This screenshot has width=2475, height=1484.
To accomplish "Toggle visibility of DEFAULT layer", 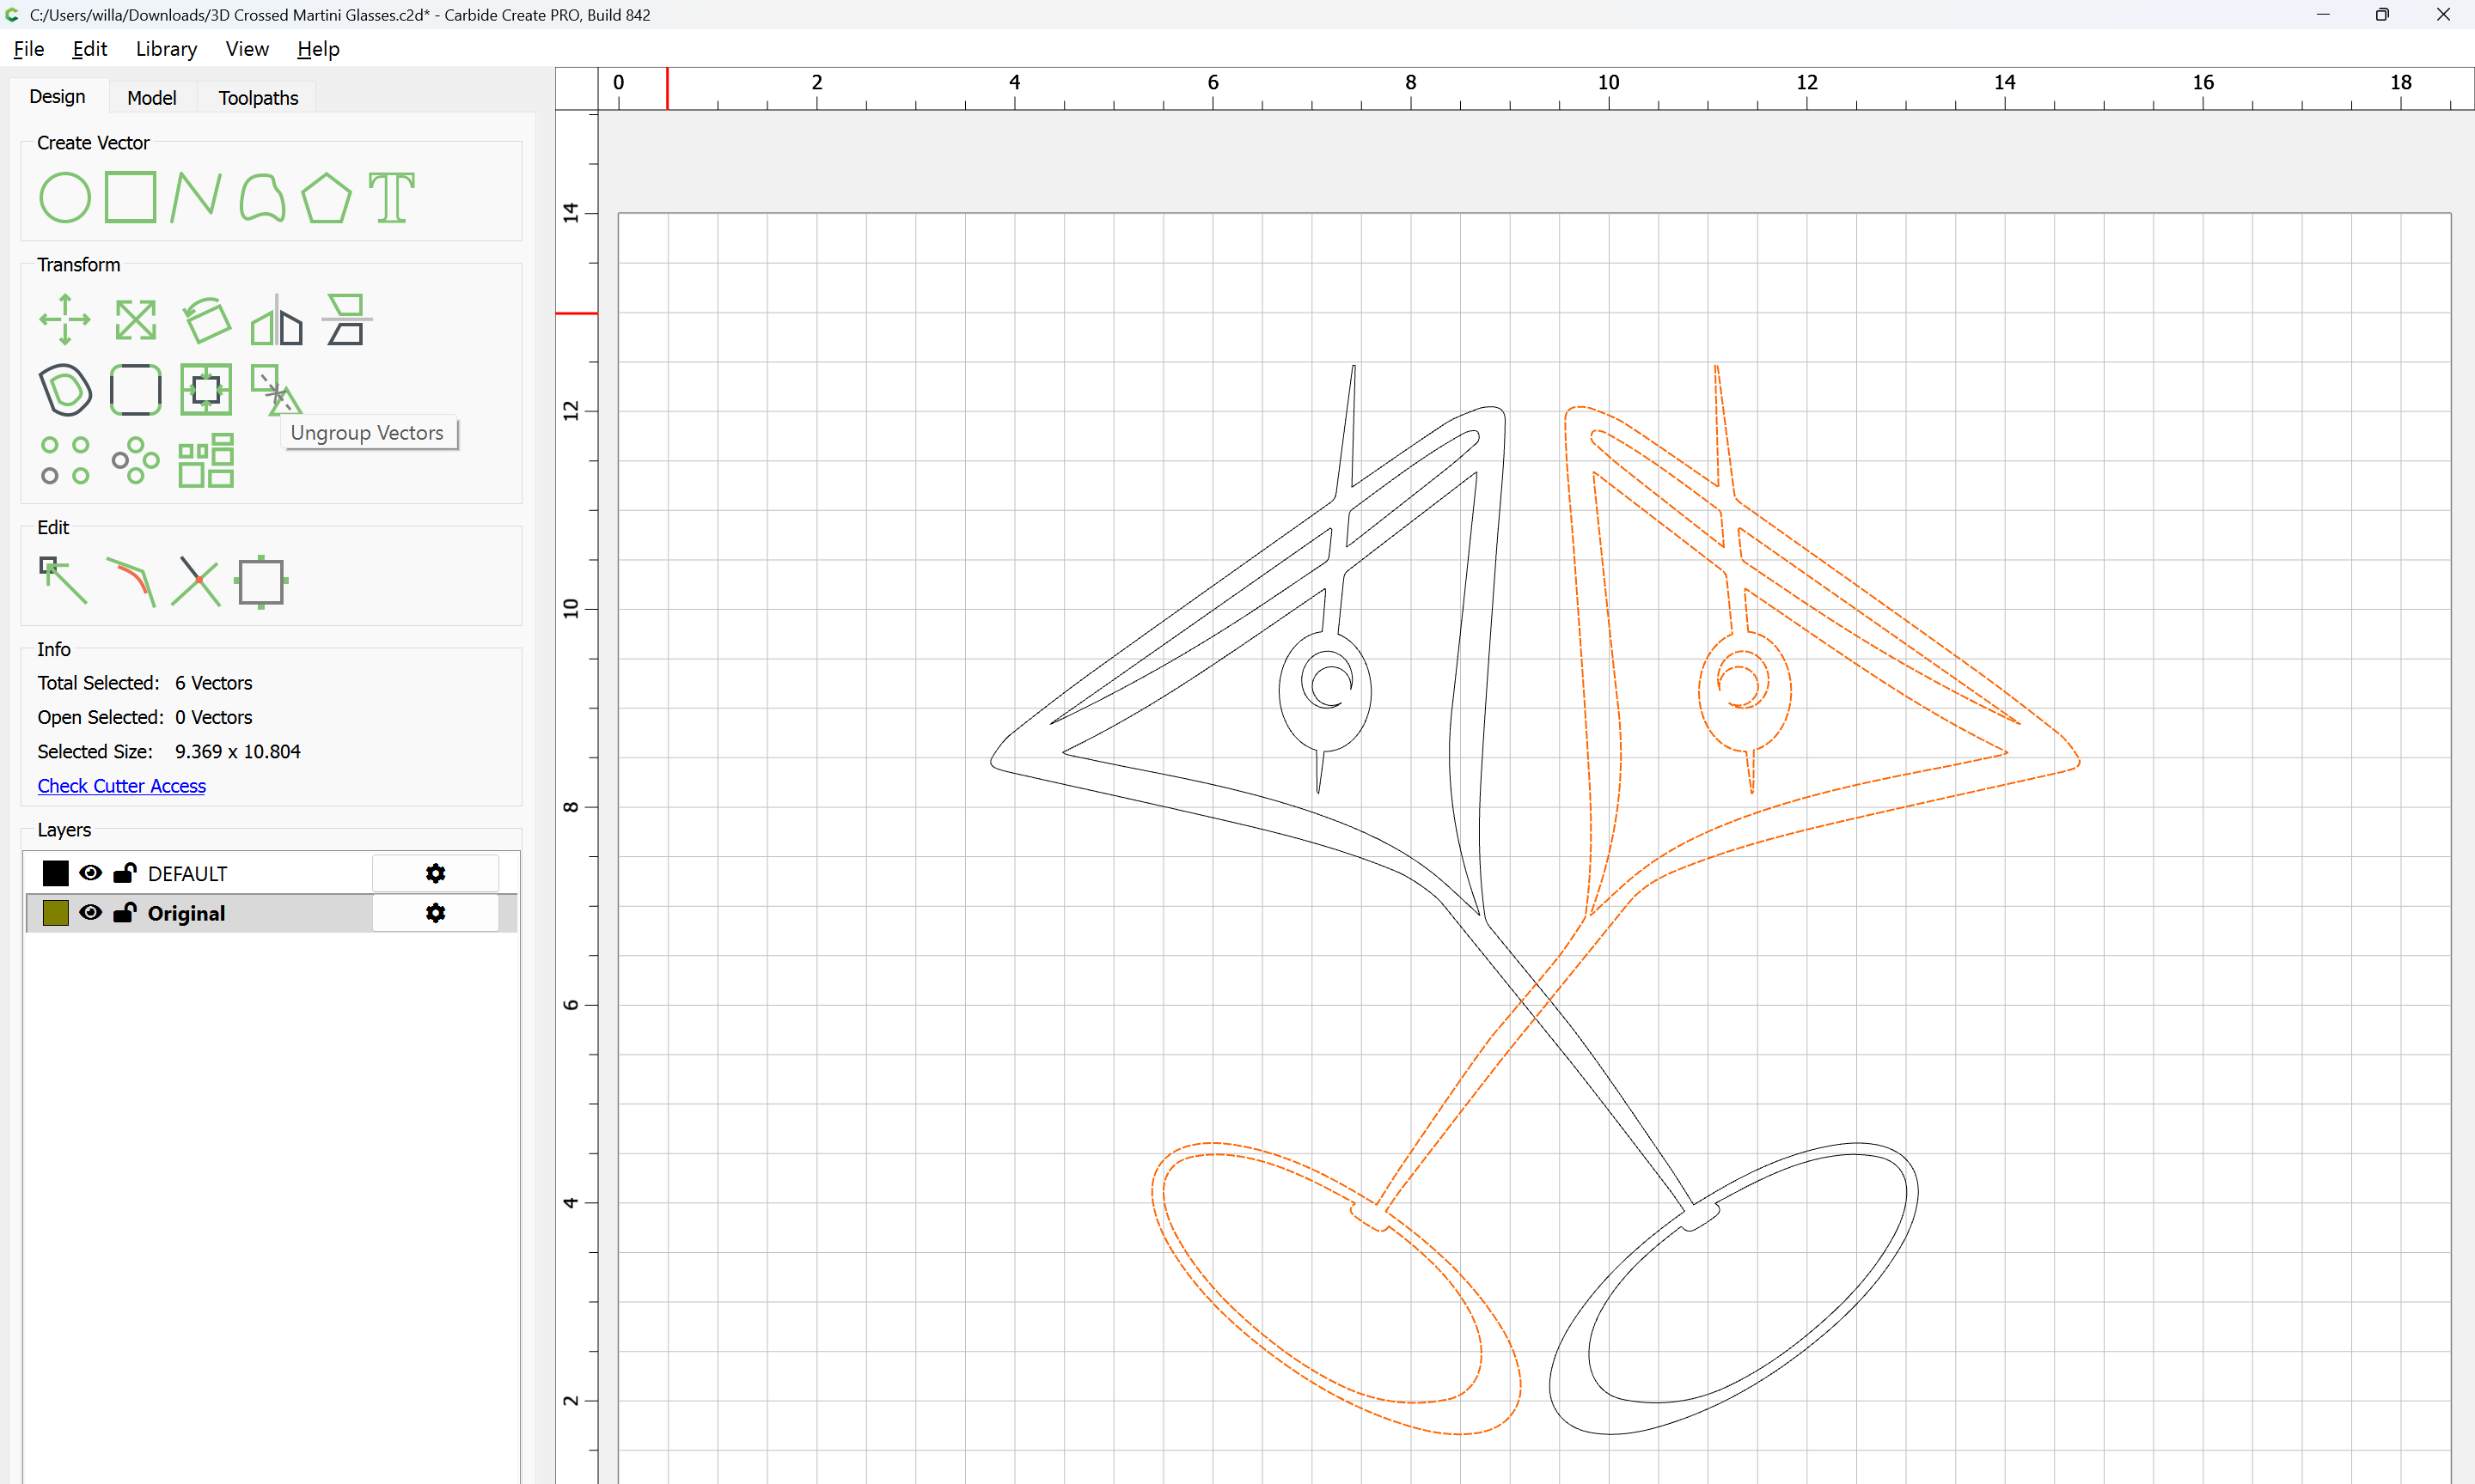I will 90,873.
